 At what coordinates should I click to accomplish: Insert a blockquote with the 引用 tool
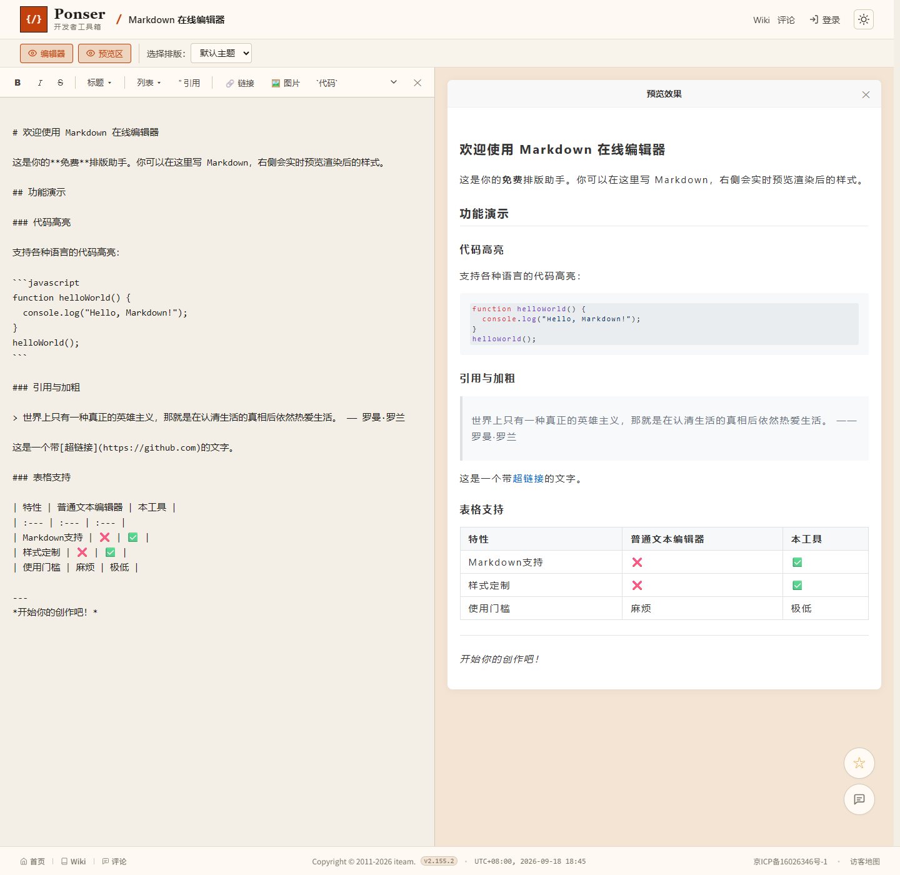(189, 83)
